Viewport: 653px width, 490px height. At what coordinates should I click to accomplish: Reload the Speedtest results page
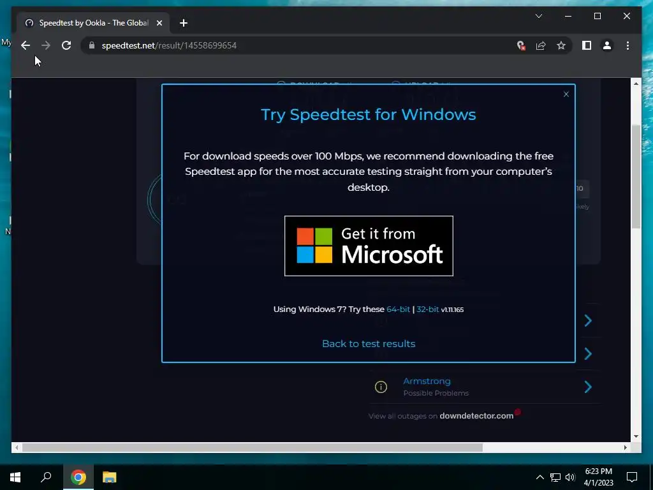tap(66, 45)
